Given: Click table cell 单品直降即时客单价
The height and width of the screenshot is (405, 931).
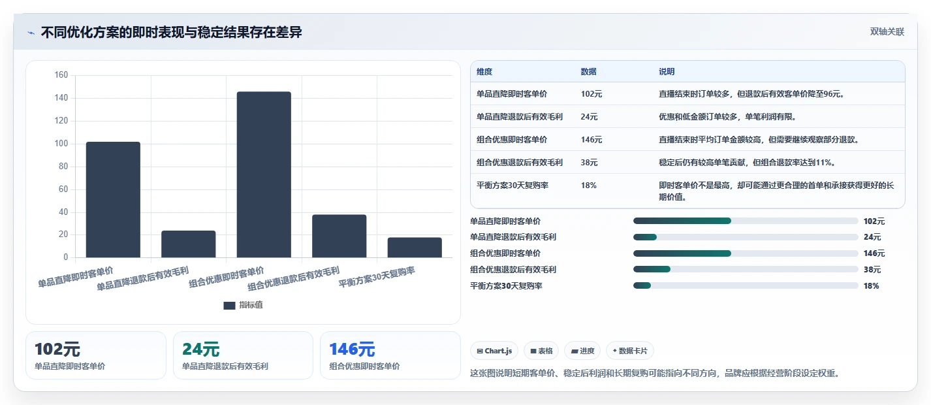Looking at the screenshot, I should tap(512, 94).
